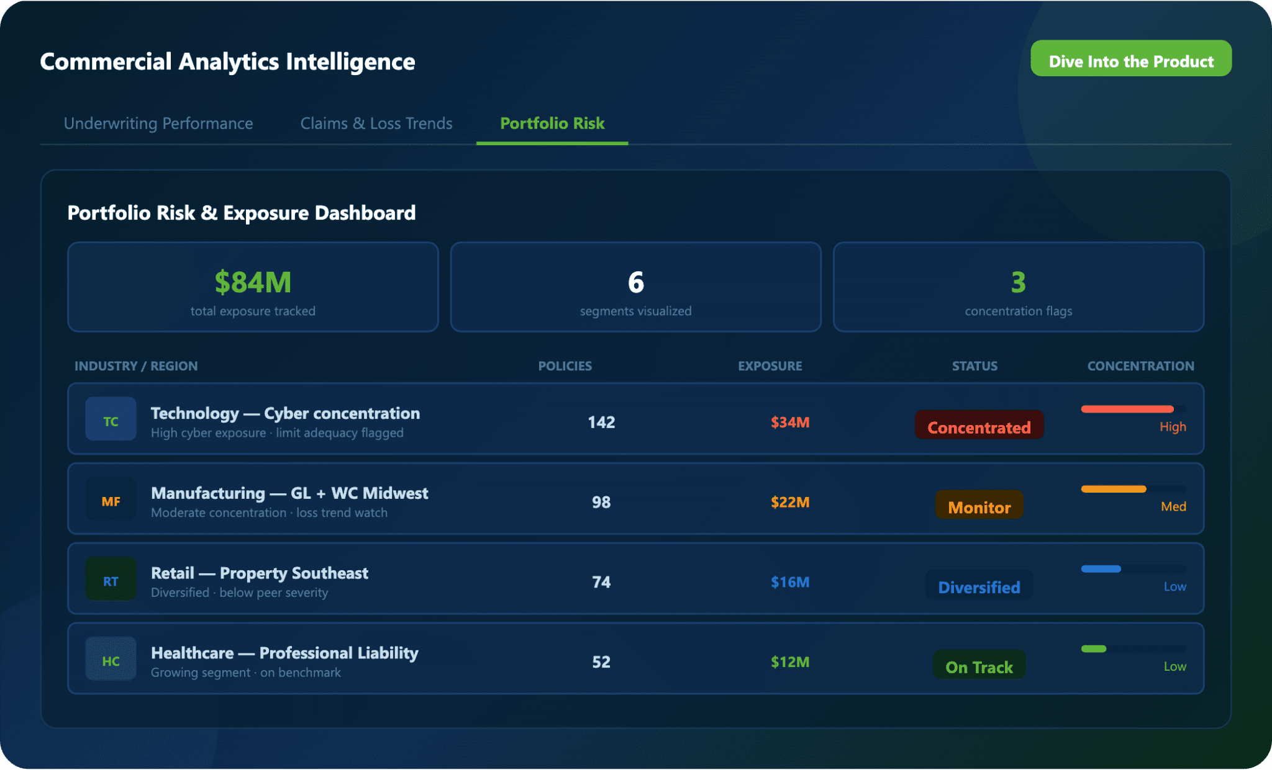Open the $84M total exposure tracked card

253,287
